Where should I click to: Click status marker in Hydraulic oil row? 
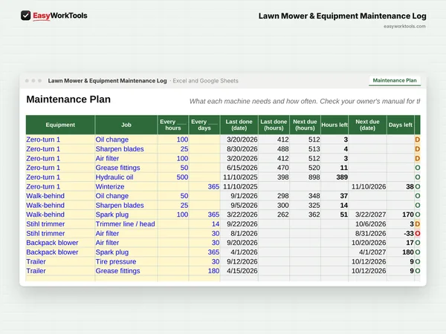point(417,177)
